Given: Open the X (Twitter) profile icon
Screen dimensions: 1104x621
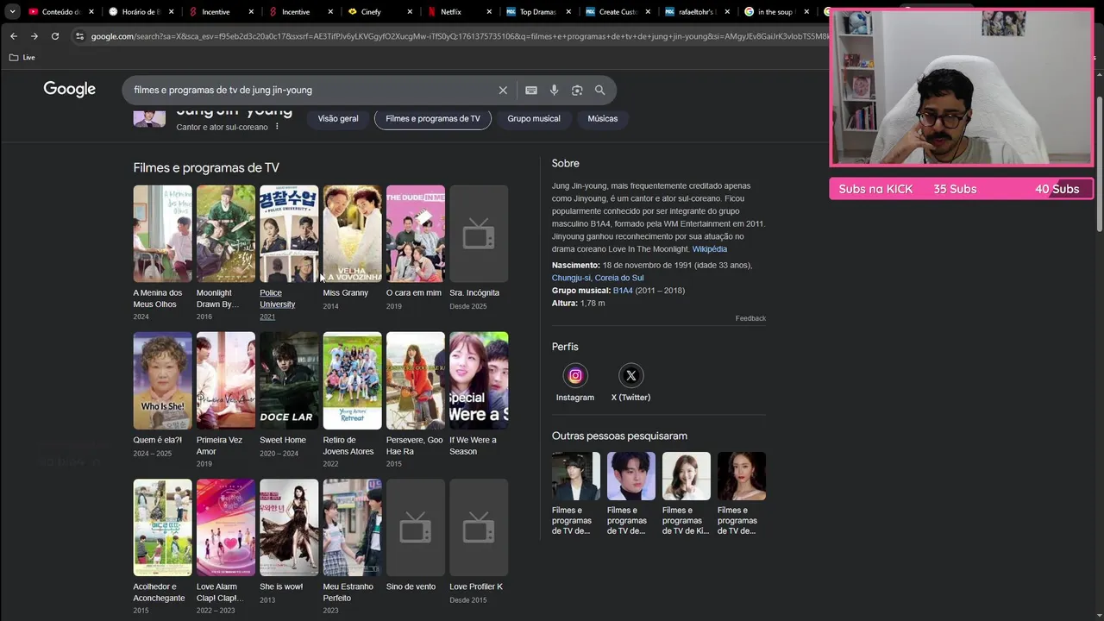Looking at the screenshot, I should click(631, 375).
